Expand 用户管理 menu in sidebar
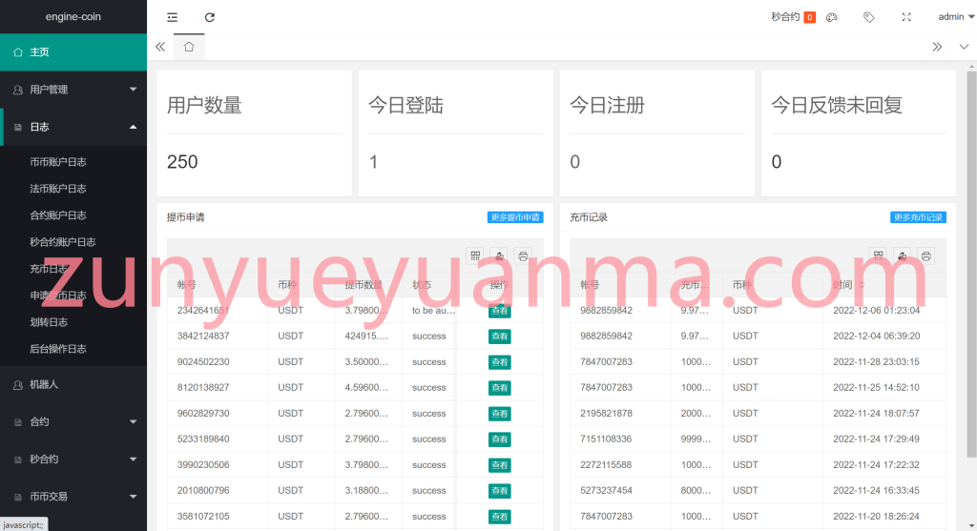 pos(73,90)
